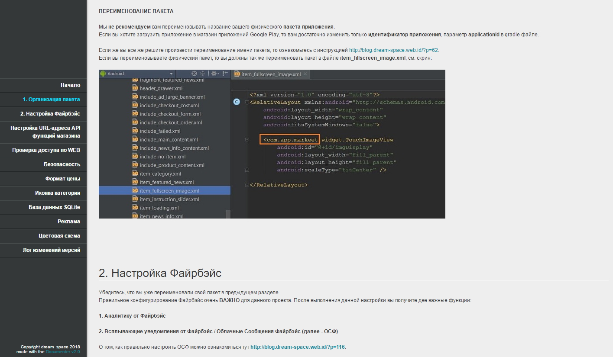This screenshot has width=613, height=357.
Task: Click the hide project panel icon
Action: [x=225, y=74]
